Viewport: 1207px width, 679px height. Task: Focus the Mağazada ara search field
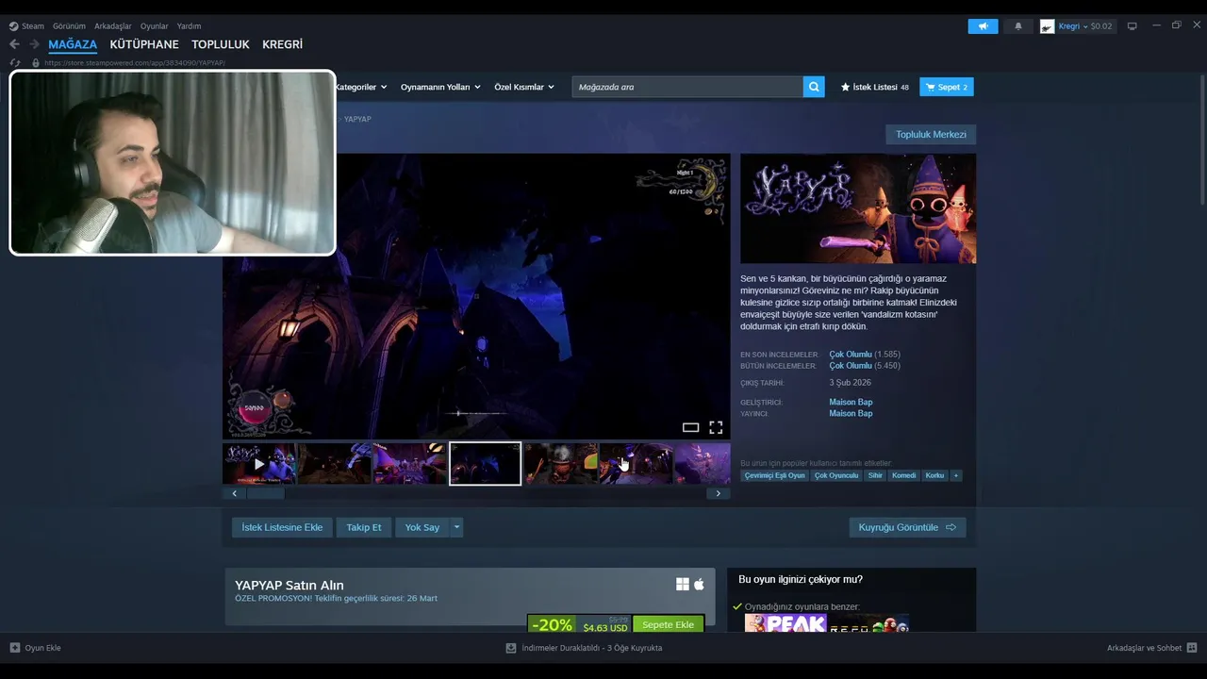tap(687, 87)
